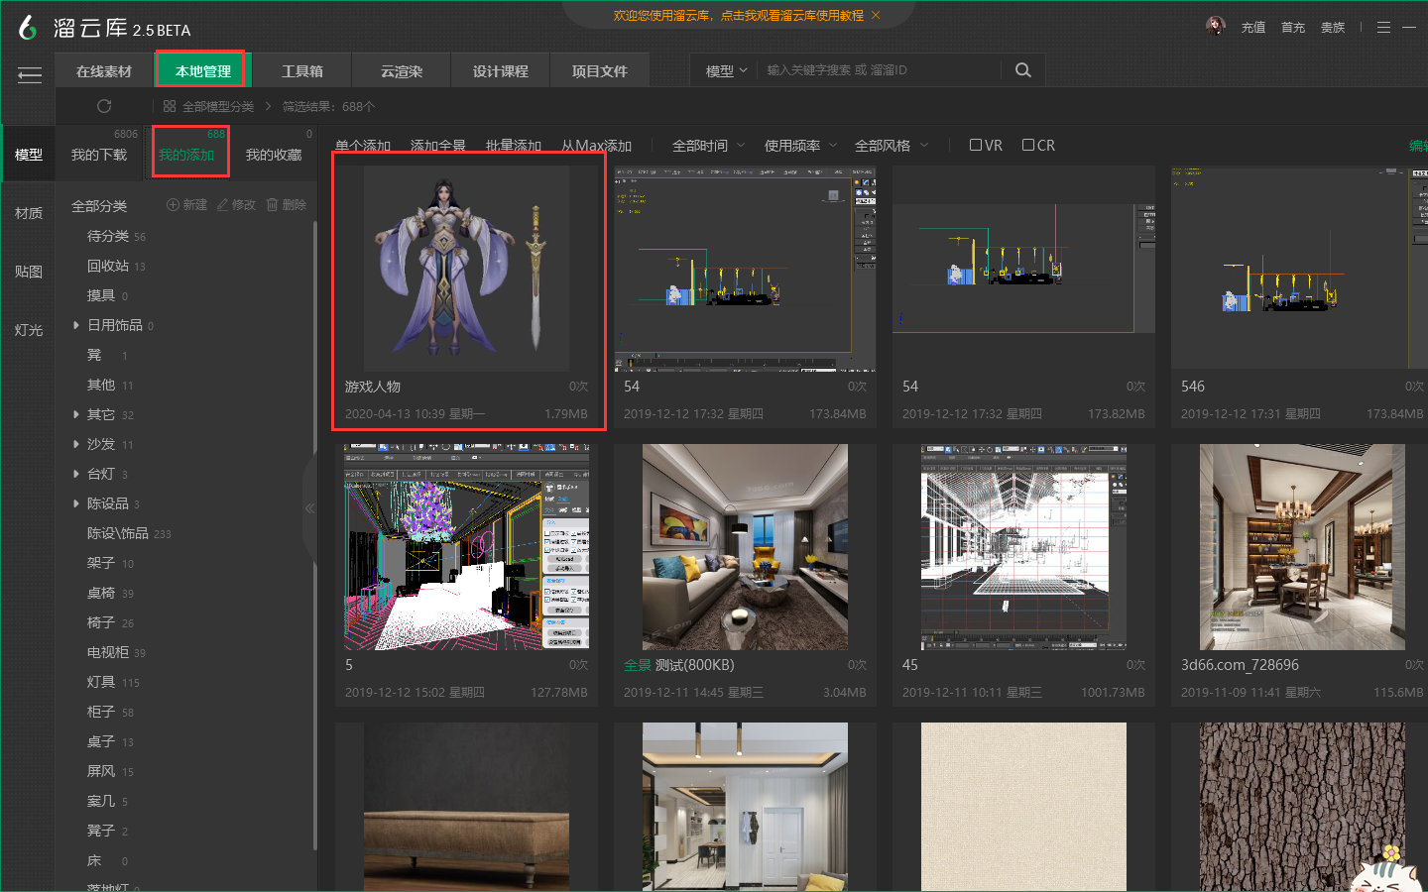Expand the 日用饰品 category
The image size is (1428, 892).
point(76,325)
